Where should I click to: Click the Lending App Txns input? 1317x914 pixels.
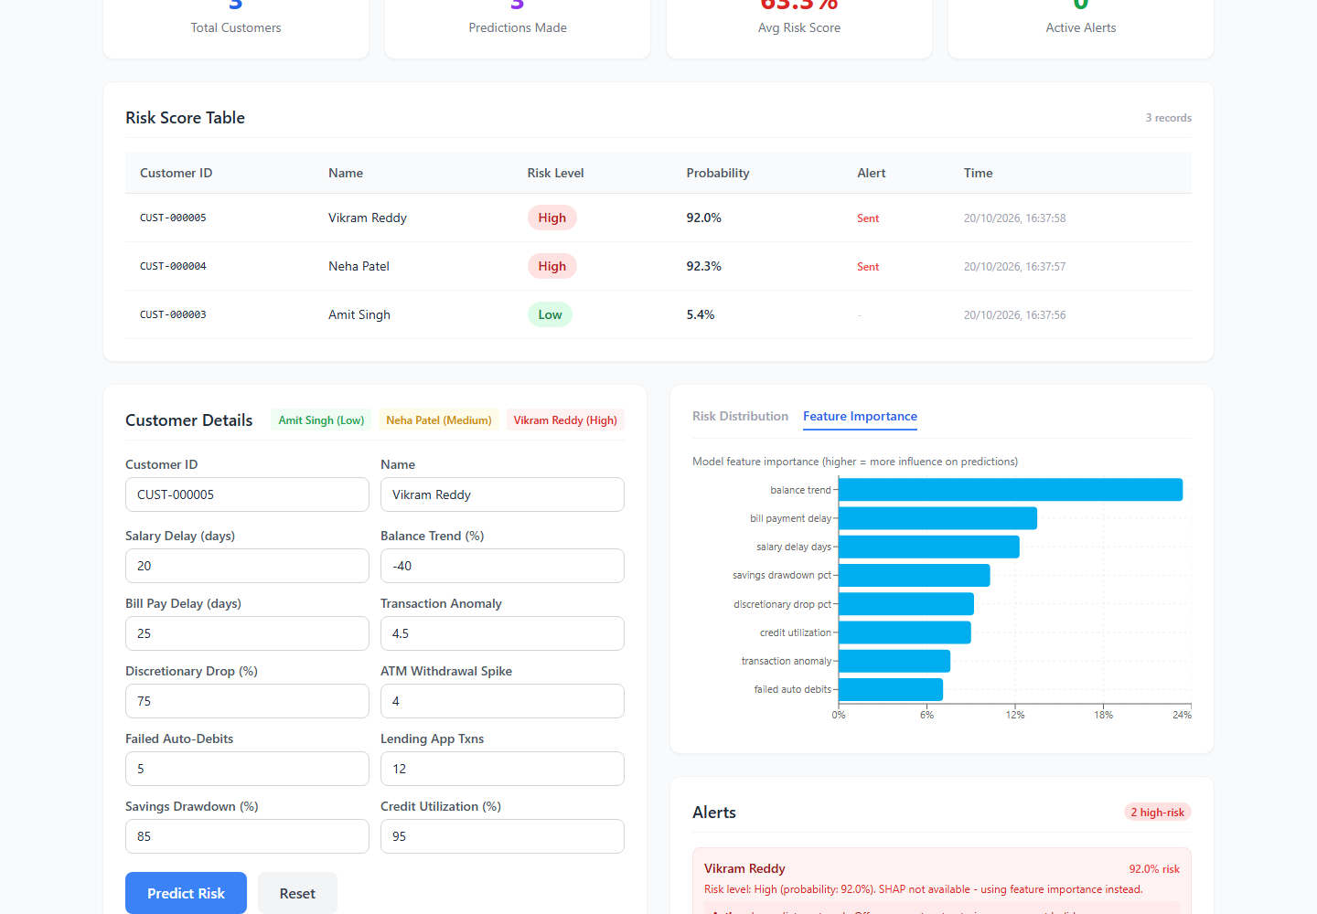pyautogui.click(x=502, y=769)
